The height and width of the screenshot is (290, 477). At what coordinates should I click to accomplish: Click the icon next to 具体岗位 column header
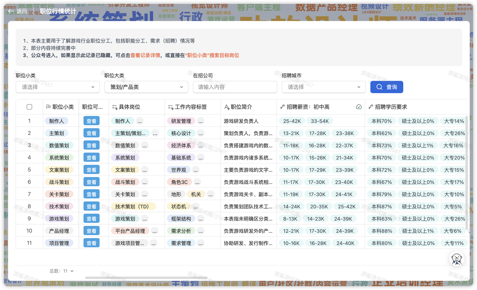115,107
